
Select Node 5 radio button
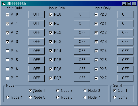(30, 97)
